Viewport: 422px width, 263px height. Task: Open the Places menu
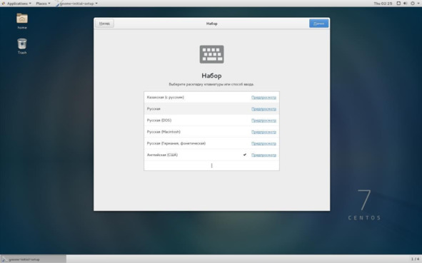tap(43, 4)
